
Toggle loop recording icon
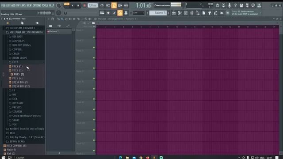[x=126, y=5]
